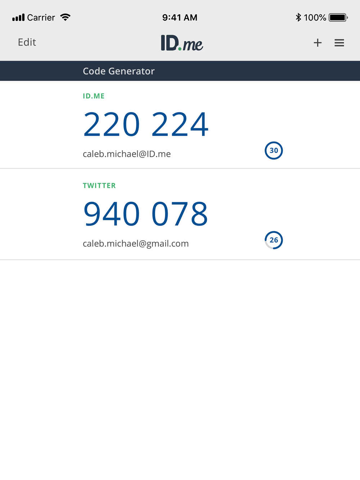Viewport: 360px width, 480px height.
Task: Tap the 9:41 AM clock
Action: click(180, 17)
